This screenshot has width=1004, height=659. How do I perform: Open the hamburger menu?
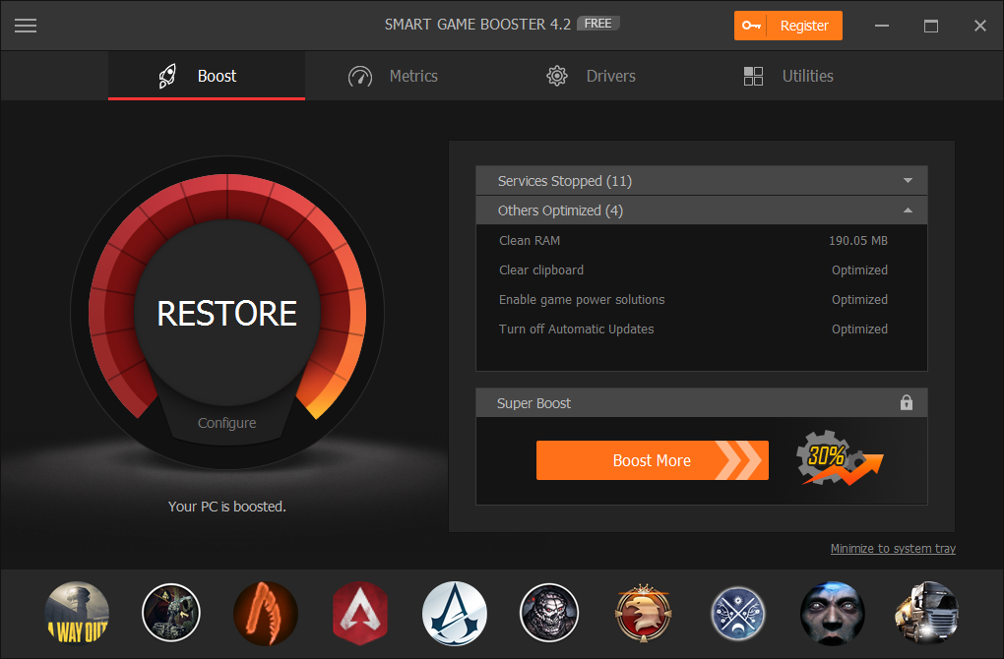26,26
